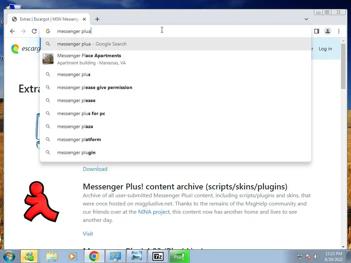351x263 pixels.
Task: Open the tab search chevron
Action: point(306,19)
